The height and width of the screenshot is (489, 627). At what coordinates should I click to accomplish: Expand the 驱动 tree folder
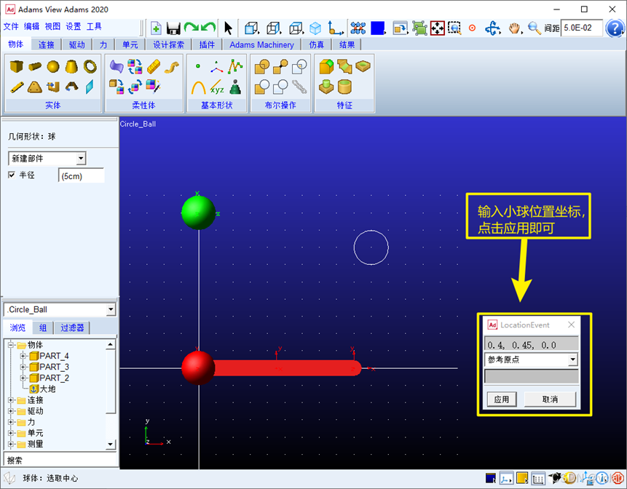(x=11, y=411)
